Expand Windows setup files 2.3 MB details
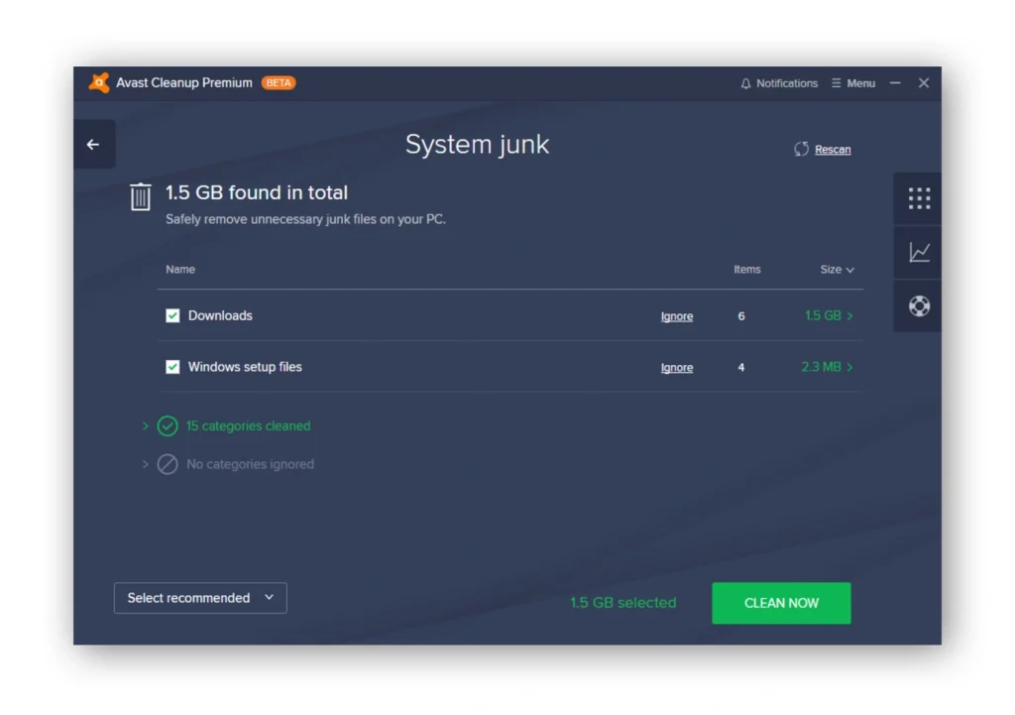The image size is (1015, 715). [827, 367]
